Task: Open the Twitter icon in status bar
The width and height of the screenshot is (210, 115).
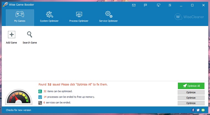Action: pos(198,110)
